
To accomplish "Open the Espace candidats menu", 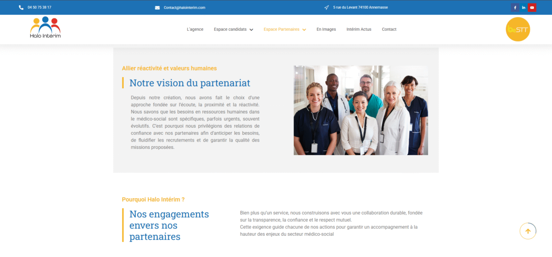I will (x=230, y=29).
